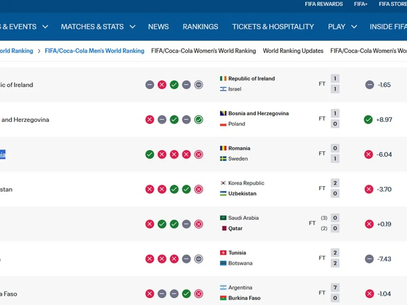Go to the Rankings menu item
Viewport: 407px width, 305px height.
[200, 27]
